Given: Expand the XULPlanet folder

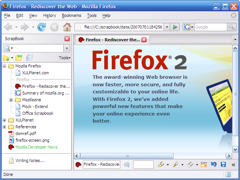Looking at the screenshot, I should coord(4,120).
